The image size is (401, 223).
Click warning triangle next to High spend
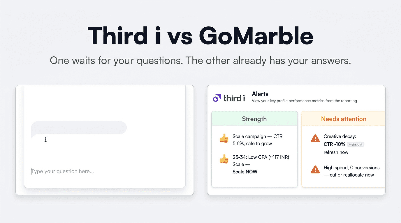[x=315, y=169]
